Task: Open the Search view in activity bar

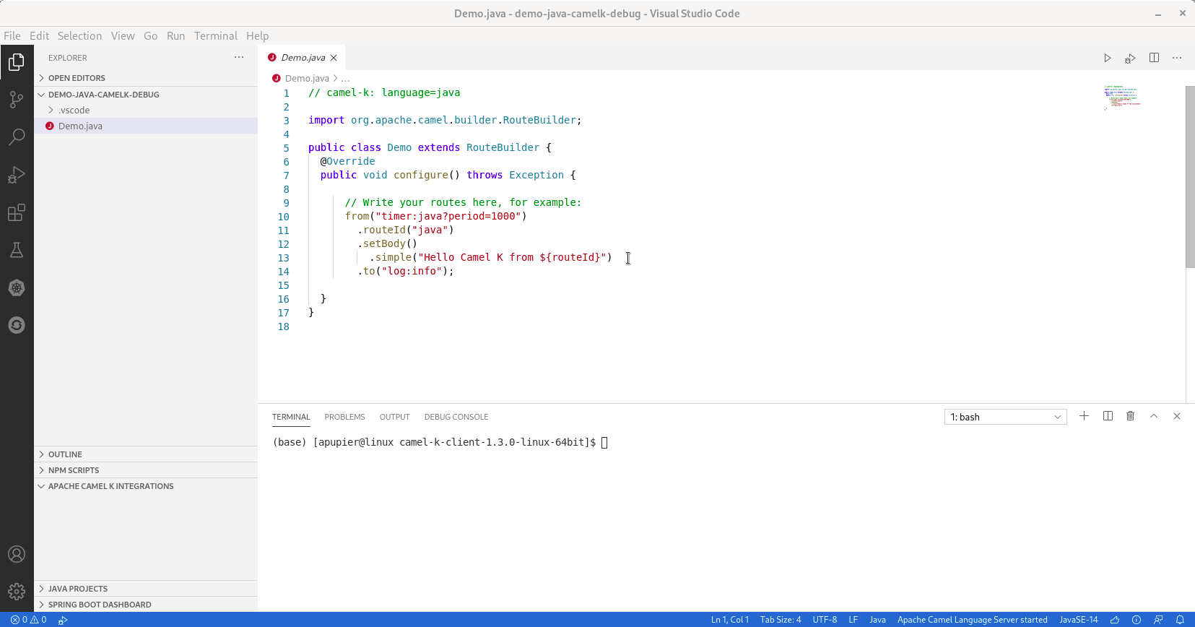Action: pyautogui.click(x=17, y=137)
